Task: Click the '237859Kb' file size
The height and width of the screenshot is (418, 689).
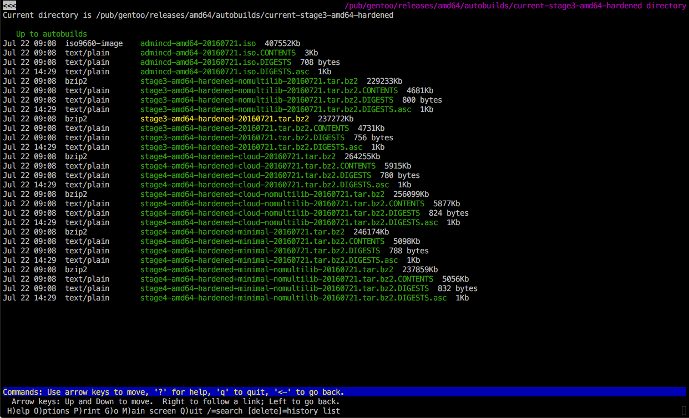Action: tap(420, 269)
